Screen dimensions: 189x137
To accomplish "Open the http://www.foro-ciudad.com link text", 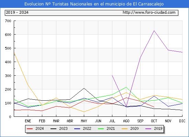I will tap(149, 12).
